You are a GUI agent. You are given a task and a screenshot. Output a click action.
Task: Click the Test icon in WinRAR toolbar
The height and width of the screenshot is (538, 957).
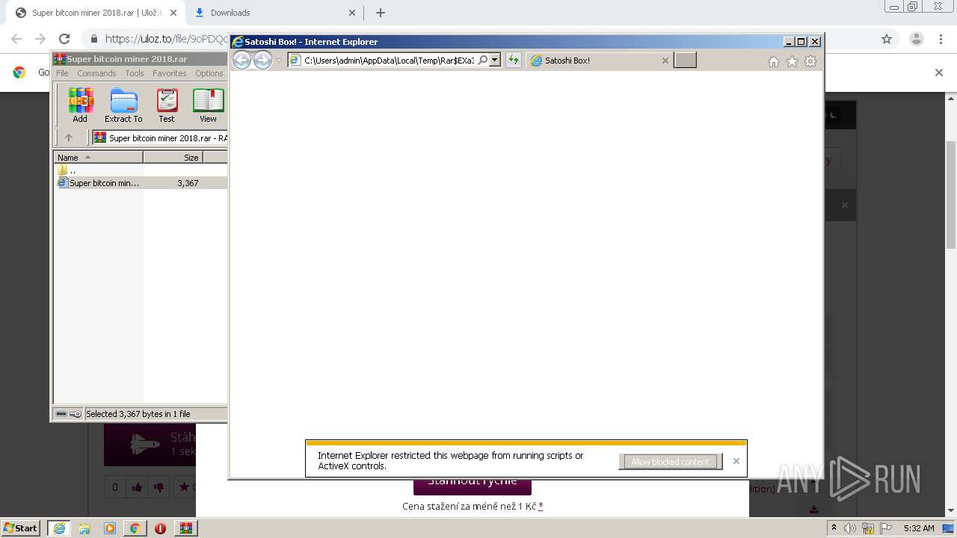click(x=167, y=105)
